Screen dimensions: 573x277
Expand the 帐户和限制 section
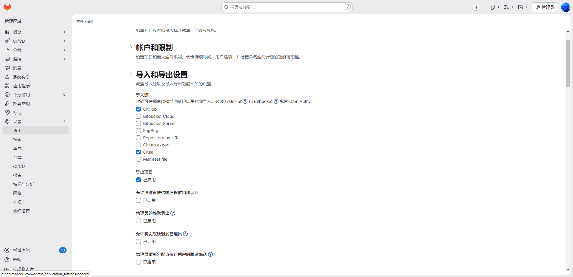(131, 47)
